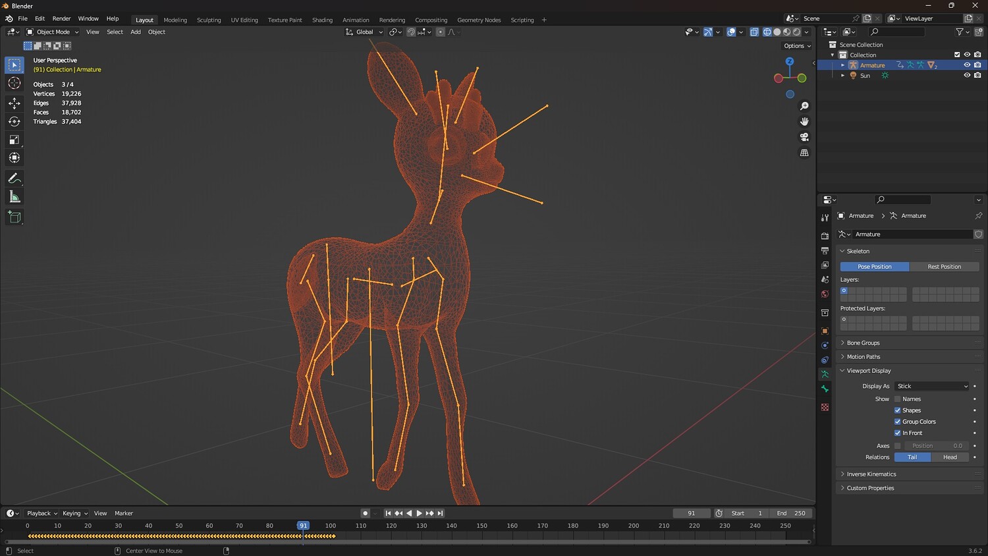Activate the Measure ruler tool

click(14, 197)
